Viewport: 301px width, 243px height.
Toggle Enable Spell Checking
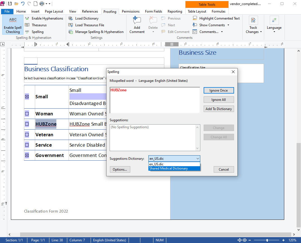pos(13,25)
